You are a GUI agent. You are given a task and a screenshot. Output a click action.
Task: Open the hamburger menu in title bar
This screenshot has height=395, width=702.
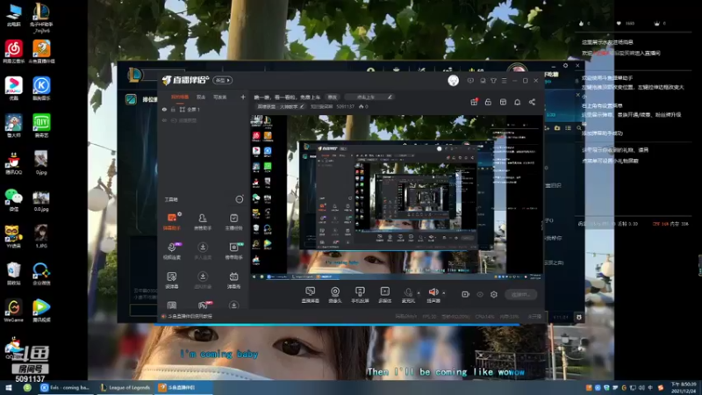(x=504, y=81)
